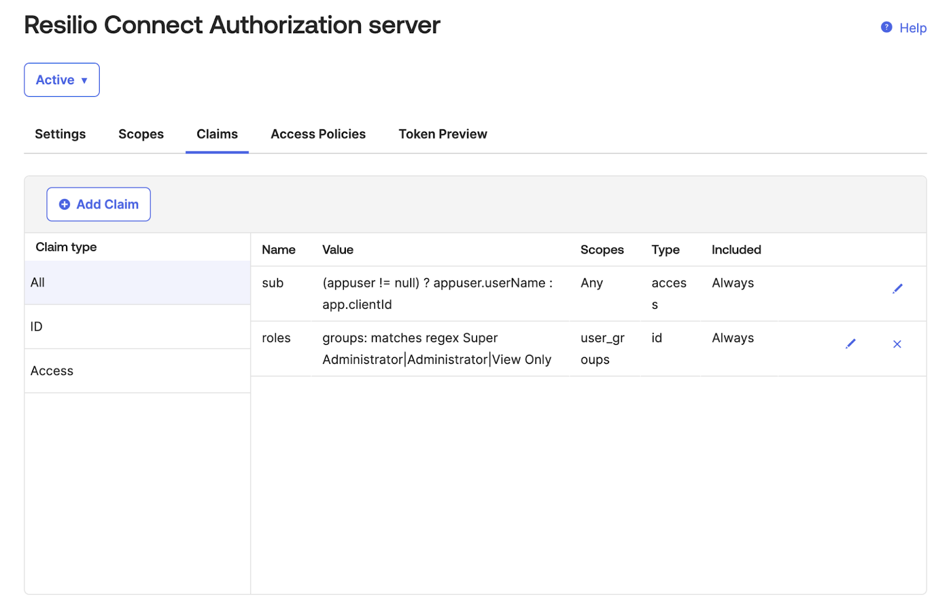Viewport: 951px width, 608px height.
Task: Click the roles claim name cell
Action: 276,338
